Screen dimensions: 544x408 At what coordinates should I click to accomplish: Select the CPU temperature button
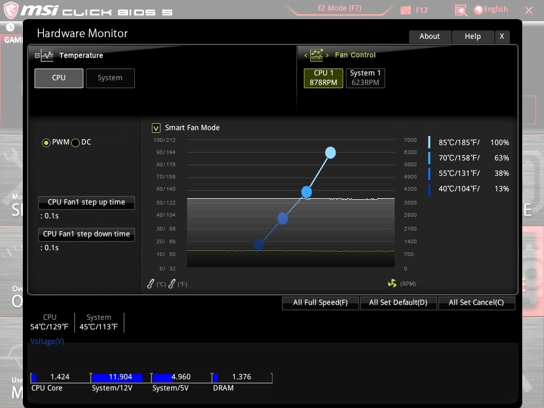[x=59, y=78]
